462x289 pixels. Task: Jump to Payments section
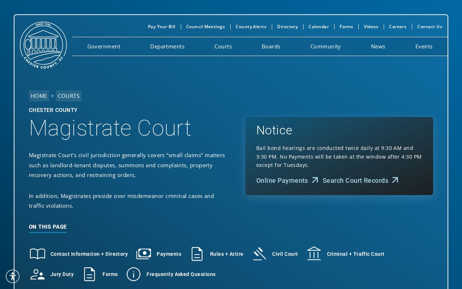click(x=169, y=254)
